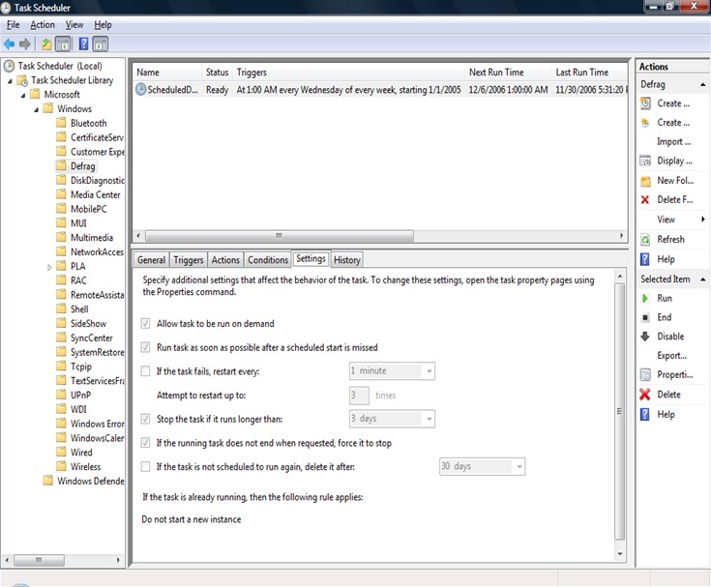Collapse the Task Scheduler Library node

(x=10, y=80)
